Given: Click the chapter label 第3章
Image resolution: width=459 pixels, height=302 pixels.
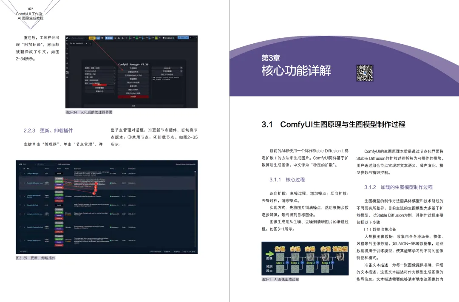Looking at the screenshot, I should point(271,58).
